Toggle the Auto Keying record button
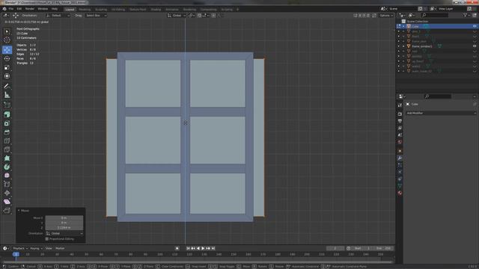The width and height of the screenshot is (479, 269). pos(177,248)
